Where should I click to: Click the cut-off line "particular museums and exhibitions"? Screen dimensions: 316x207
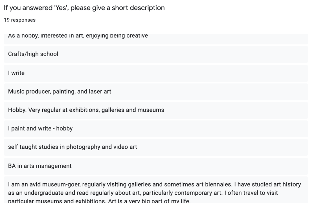(98, 201)
